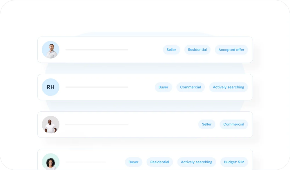Click Actively searching tag in the RH row
The width and height of the screenshot is (290, 170).
229,87
